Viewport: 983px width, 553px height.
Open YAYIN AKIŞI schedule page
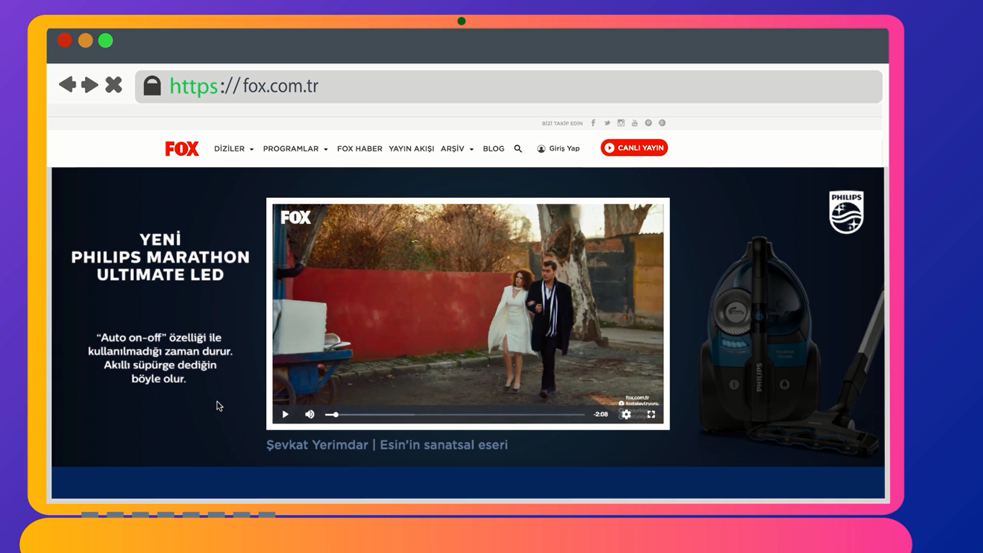412,149
